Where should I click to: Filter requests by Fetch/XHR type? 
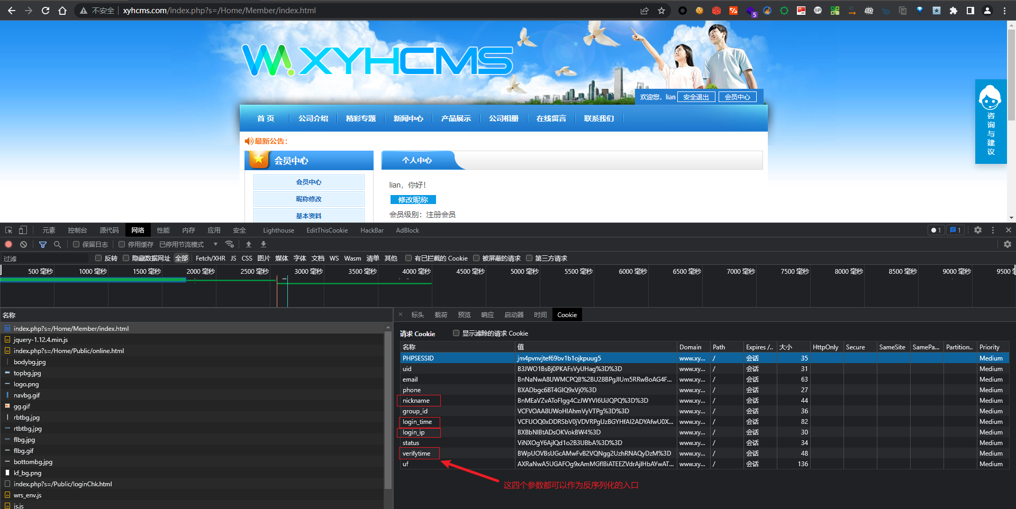[x=211, y=258]
